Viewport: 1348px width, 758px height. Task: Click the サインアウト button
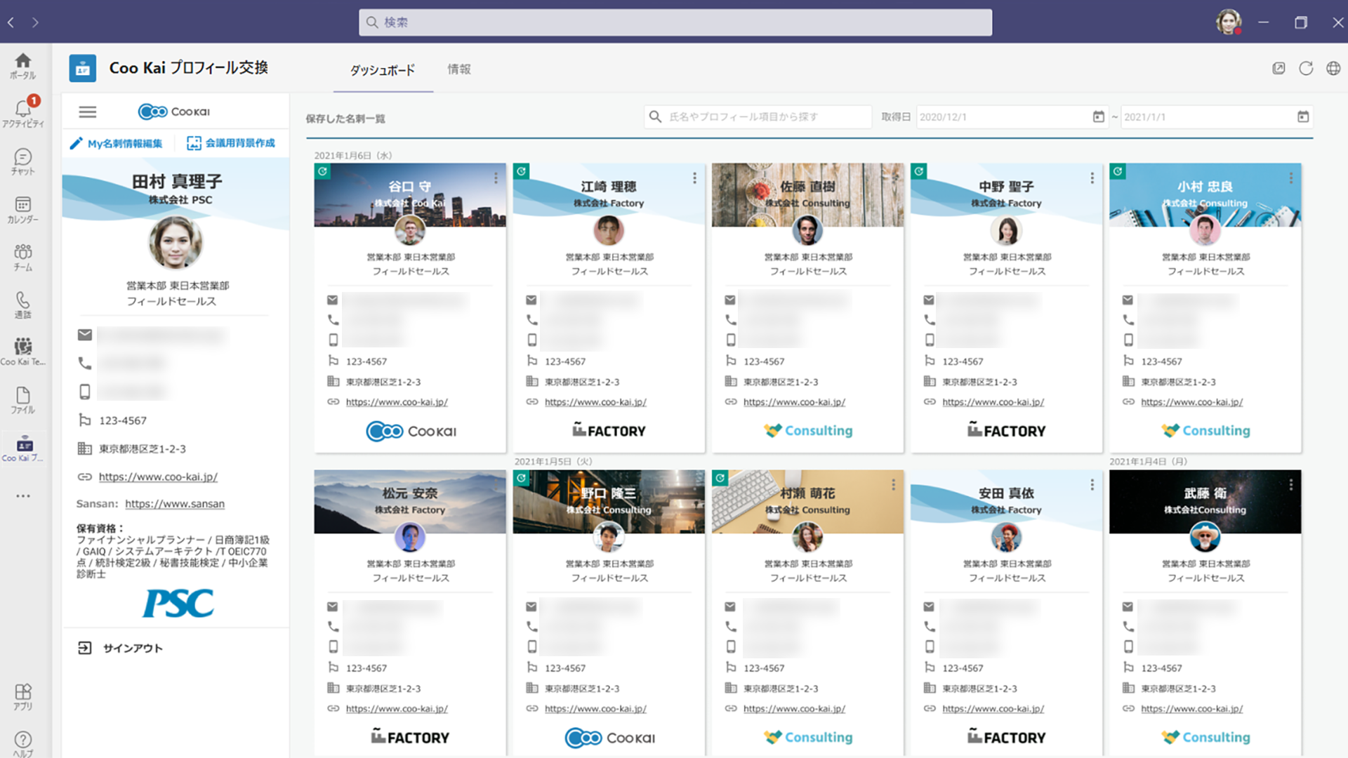tap(131, 648)
